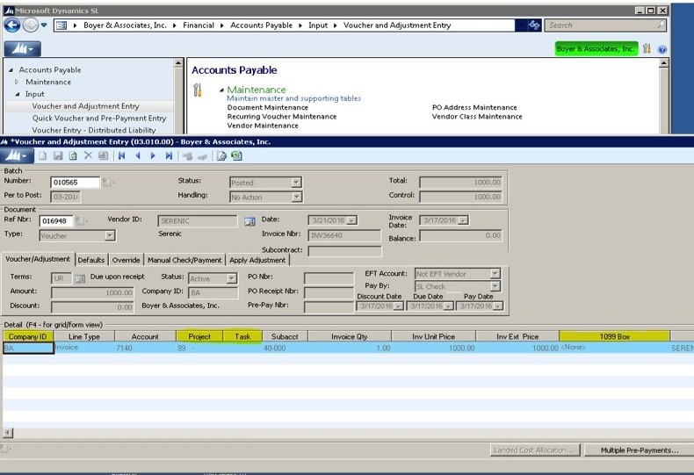Open the Invoice Date dropdown

(x=462, y=220)
